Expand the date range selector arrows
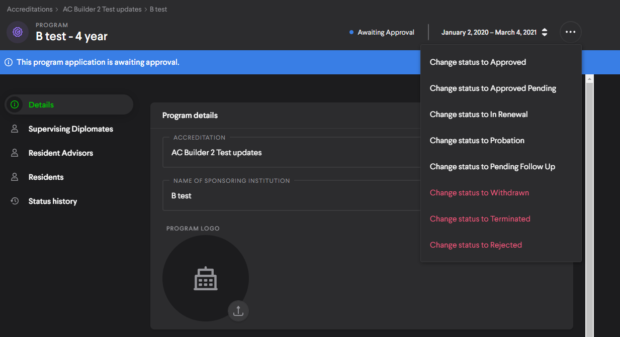 pos(545,32)
